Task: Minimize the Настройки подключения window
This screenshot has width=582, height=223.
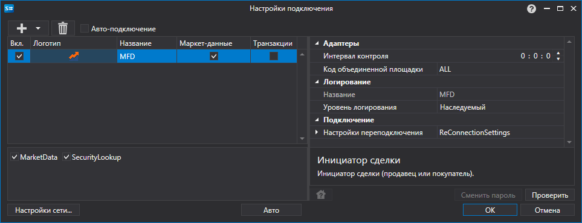Action: tap(548, 9)
